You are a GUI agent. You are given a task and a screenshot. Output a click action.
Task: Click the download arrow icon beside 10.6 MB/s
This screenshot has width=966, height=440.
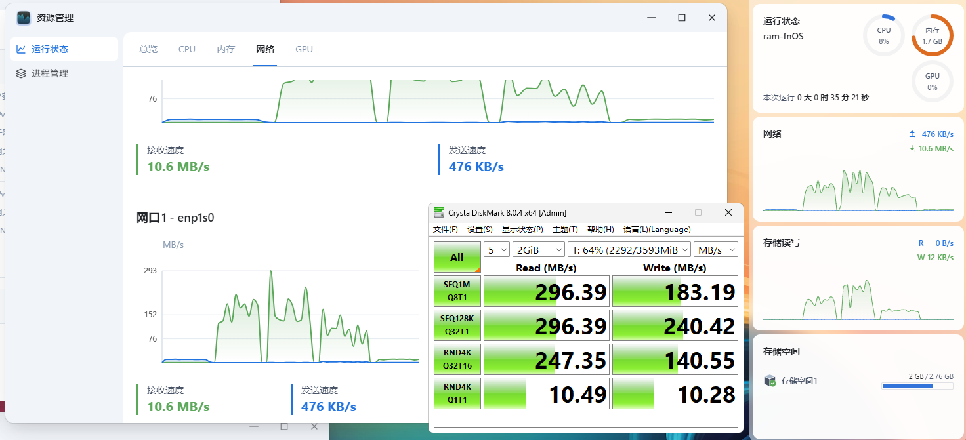[x=912, y=148]
